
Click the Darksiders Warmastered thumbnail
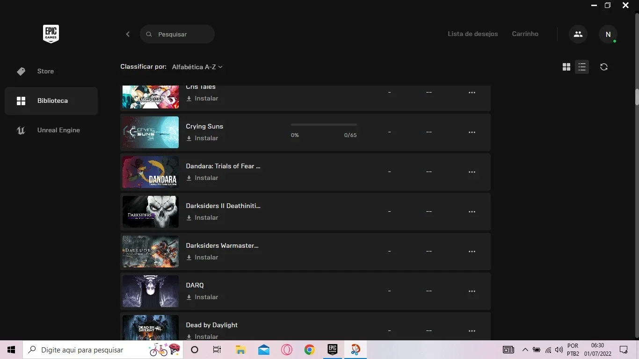(x=151, y=251)
